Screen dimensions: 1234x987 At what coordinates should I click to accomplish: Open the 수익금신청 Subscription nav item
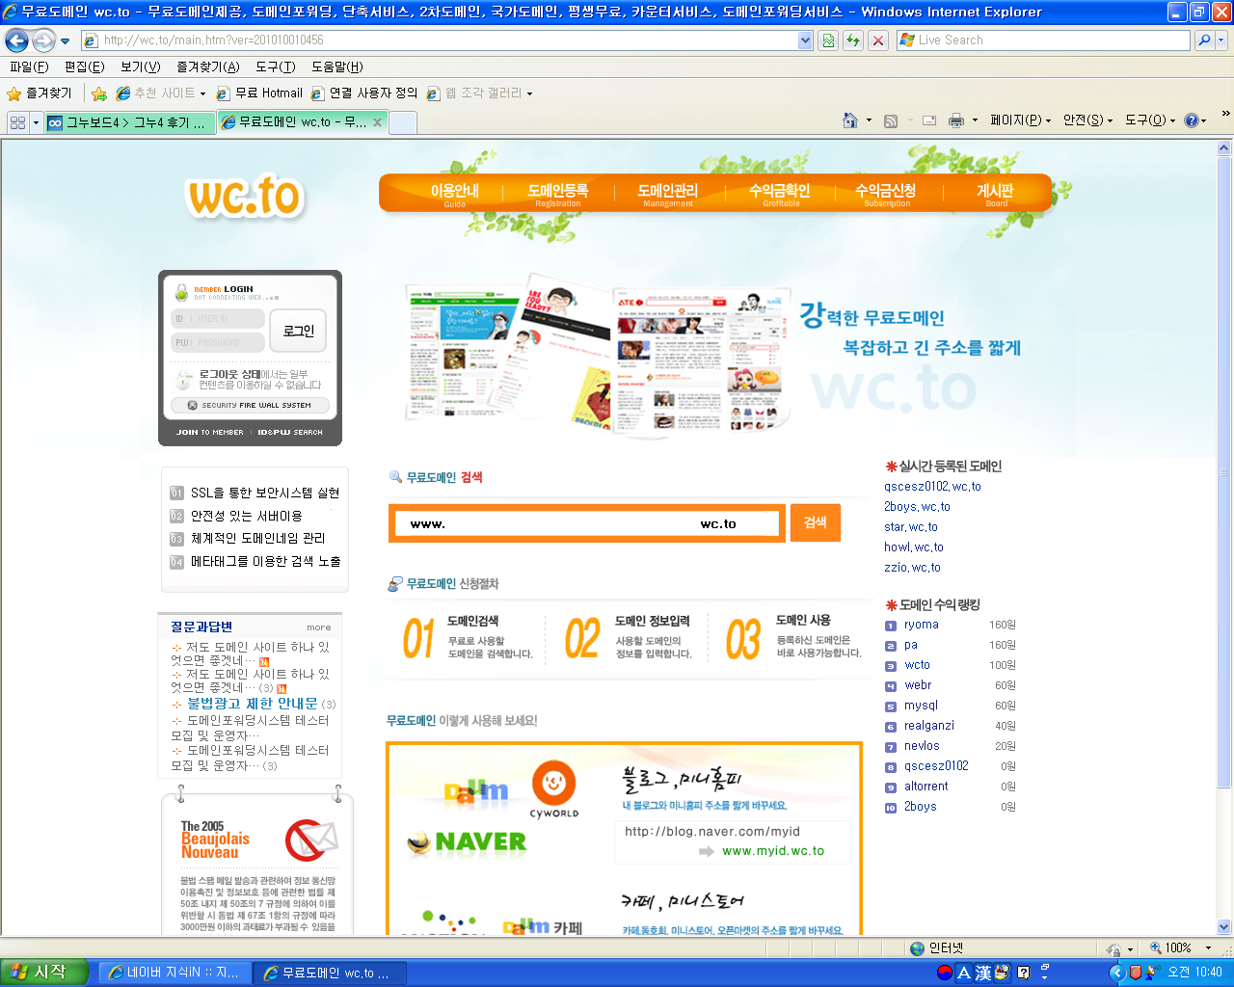[886, 194]
